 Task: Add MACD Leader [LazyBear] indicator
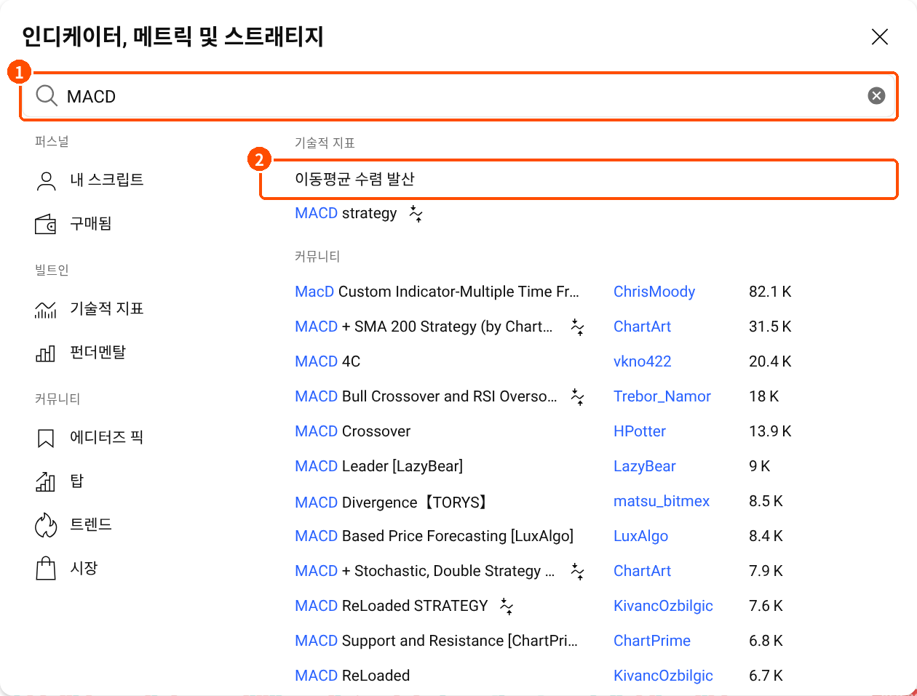pyautogui.click(x=378, y=466)
